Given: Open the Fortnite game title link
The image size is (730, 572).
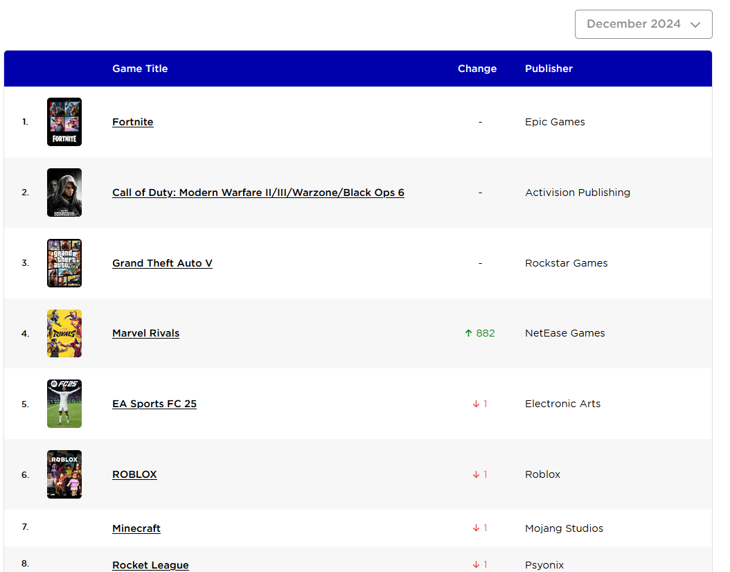Looking at the screenshot, I should 133,122.
